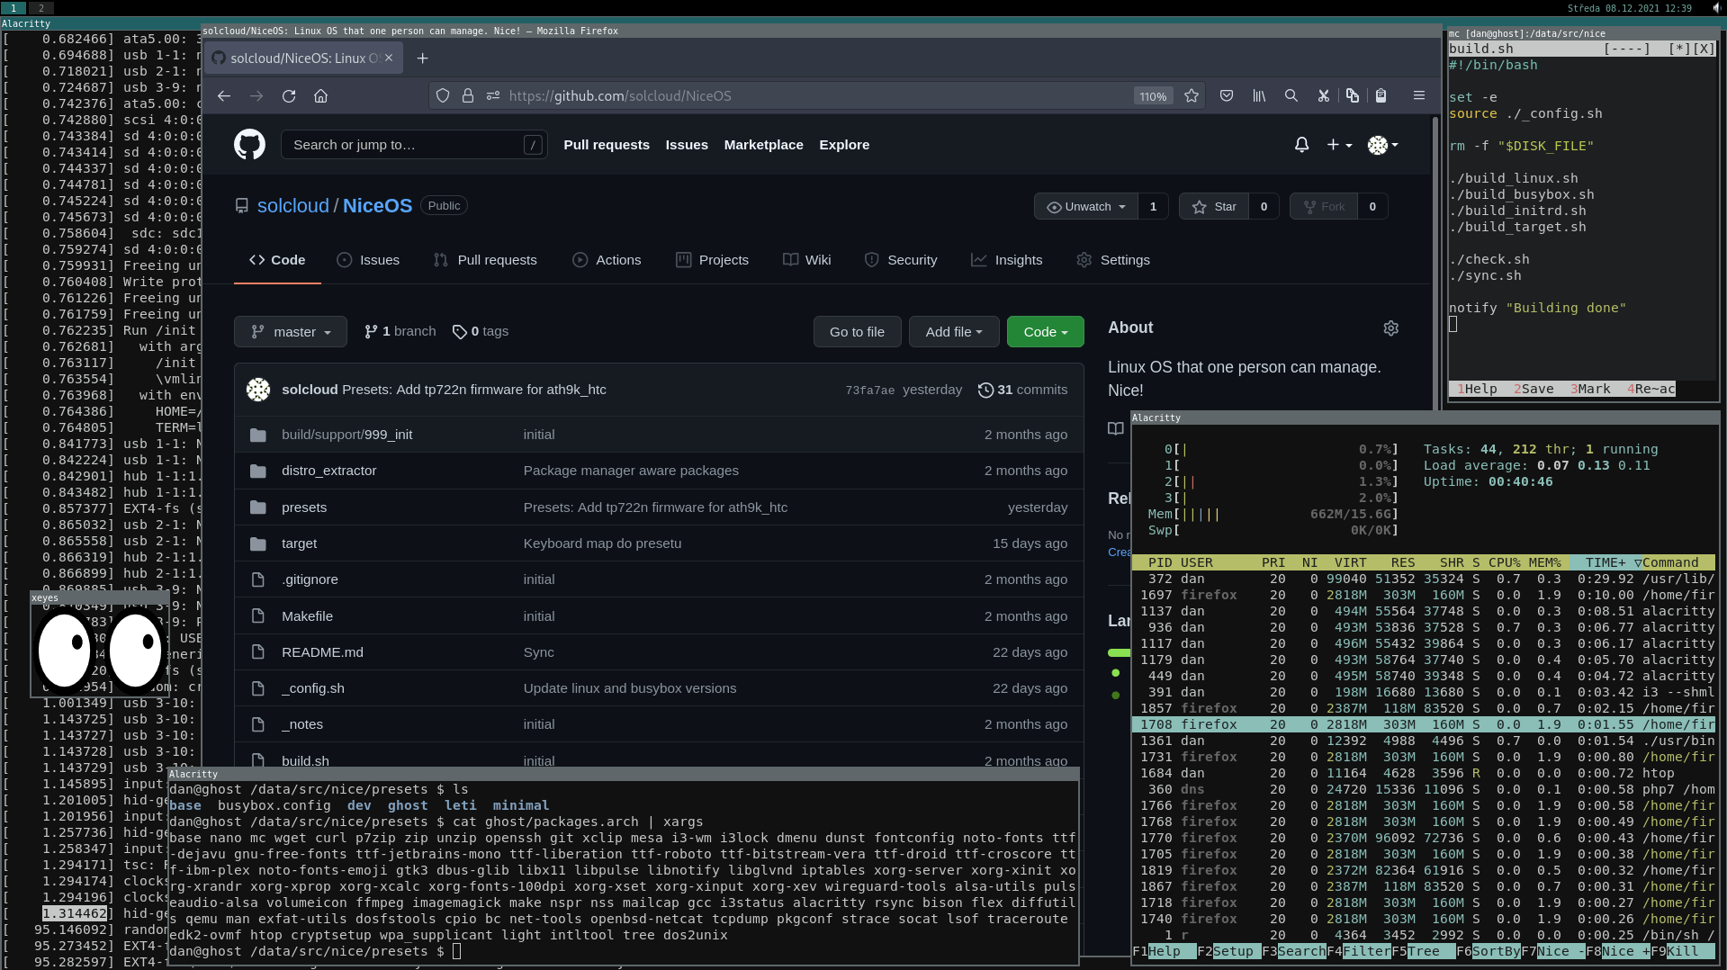Image resolution: width=1727 pixels, height=970 pixels.
Task: Expand the green Code dropdown
Action: [x=1045, y=331]
